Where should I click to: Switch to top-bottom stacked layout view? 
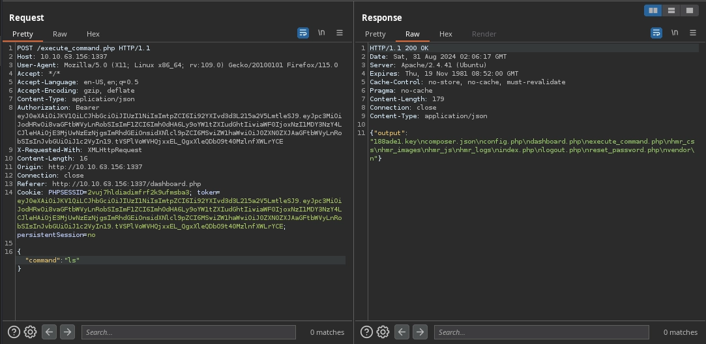(671, 10)
